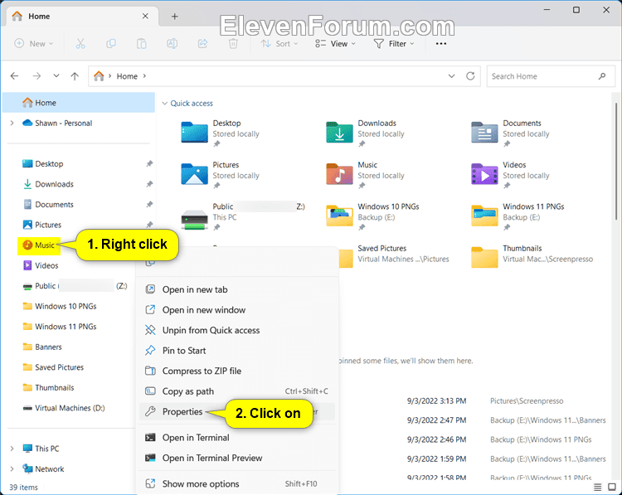The height and width of the screenshot is (495, 622).
Task: Click the Delete trash icon
Action: (x=233, y=44)
